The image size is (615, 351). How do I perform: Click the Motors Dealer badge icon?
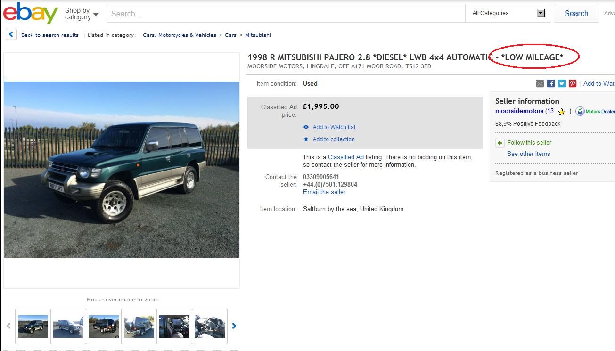(580, 112)
